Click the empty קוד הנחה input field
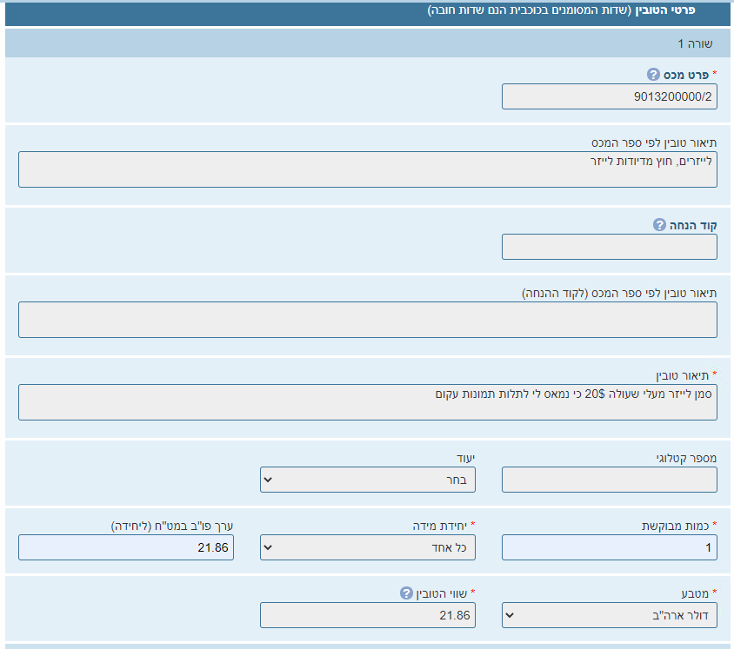This screenshot has width=734, height=649. pyautogui.click(x=609, y=247)
